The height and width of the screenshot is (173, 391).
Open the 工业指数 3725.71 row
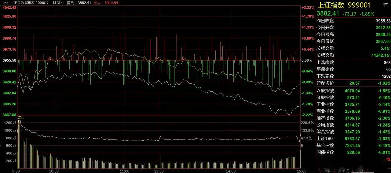(353, 104)
